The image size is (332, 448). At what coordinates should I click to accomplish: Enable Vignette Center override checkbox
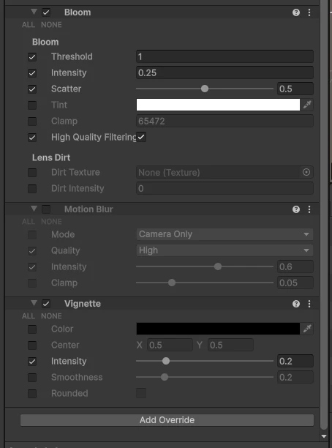click(32, 346)
